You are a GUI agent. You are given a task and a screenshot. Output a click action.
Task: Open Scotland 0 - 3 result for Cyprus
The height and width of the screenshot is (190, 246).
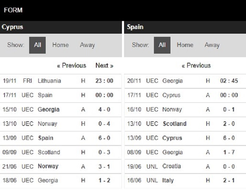click(x=61, y=152)
